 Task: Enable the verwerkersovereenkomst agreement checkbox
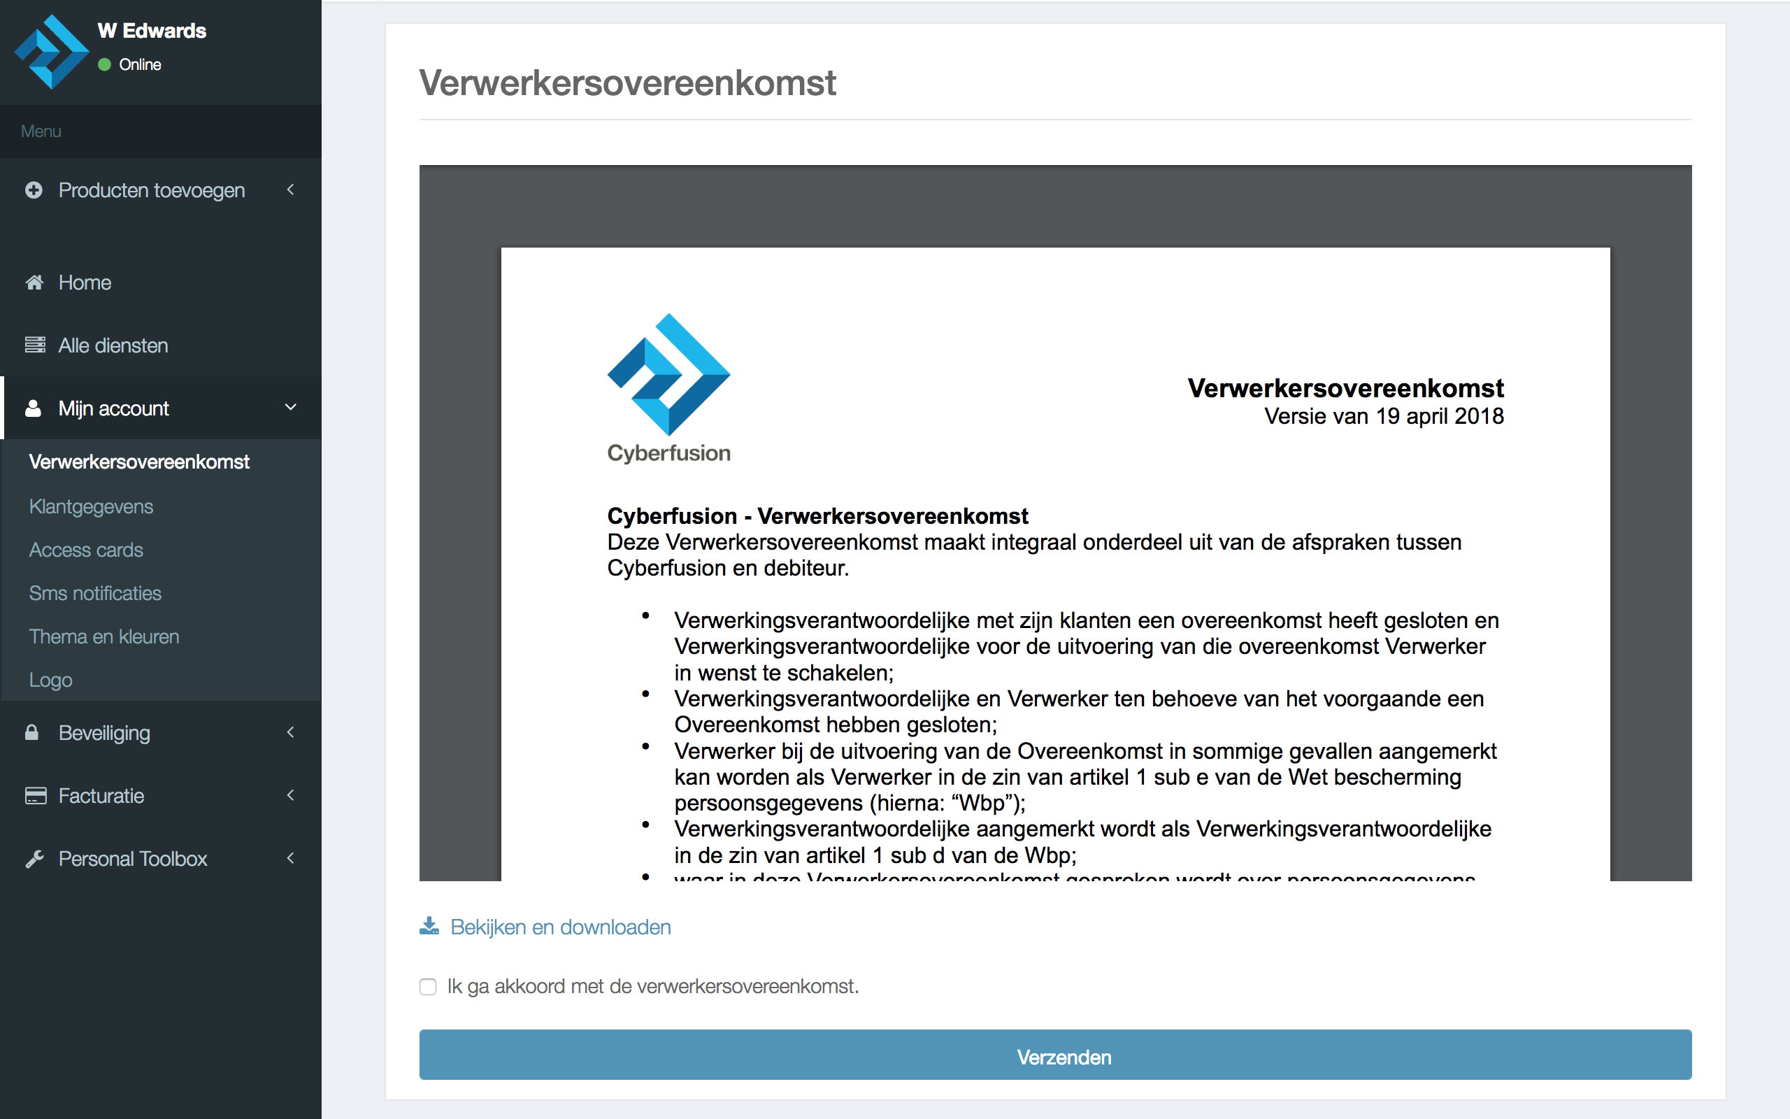[428, 986]
